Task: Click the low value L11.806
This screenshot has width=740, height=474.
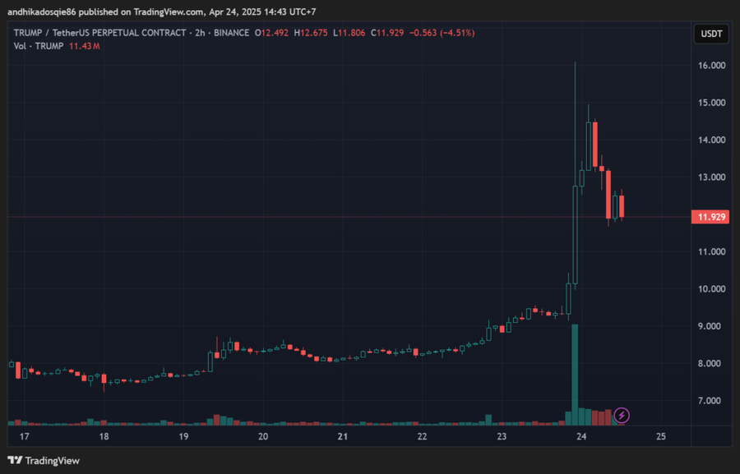Action: [349, 33]
